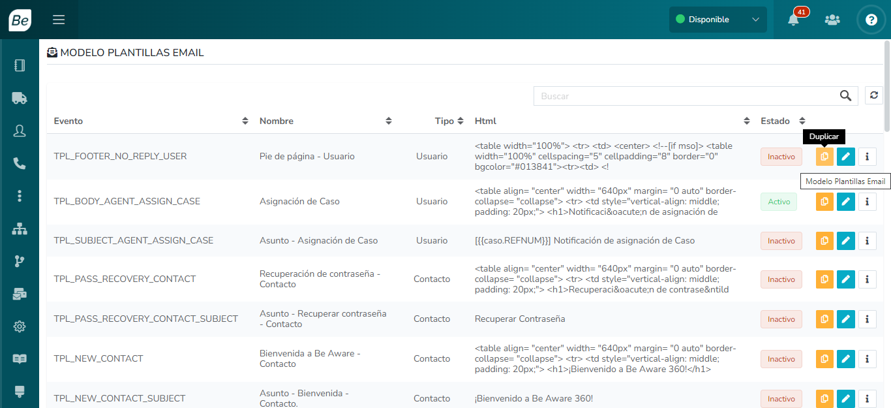Click Inactivo badge for TPL_NEW_CONTACT row
Viewport: 891px width, 408px height.
[781, 359]
